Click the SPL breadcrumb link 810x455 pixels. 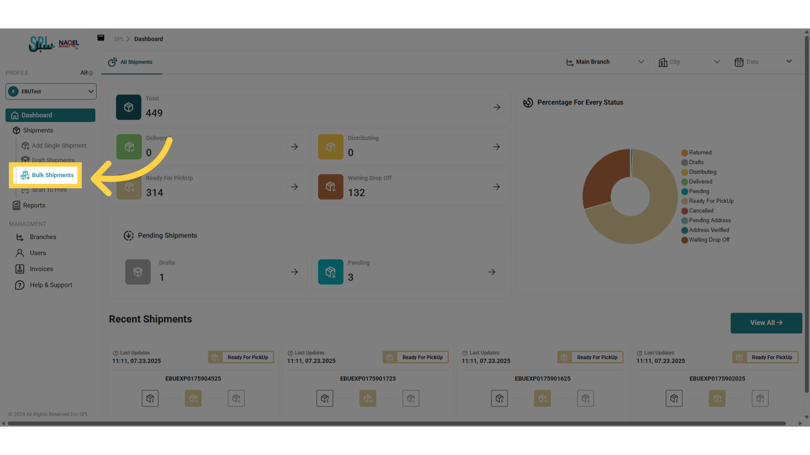point(119,39)
